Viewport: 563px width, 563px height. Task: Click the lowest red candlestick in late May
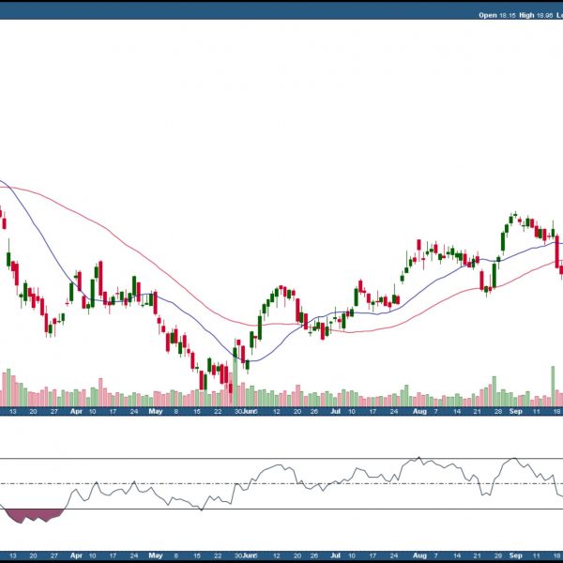point(230,388)
